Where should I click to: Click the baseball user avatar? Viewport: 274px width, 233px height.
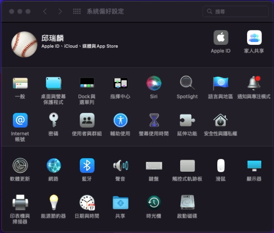coord(24,44)
